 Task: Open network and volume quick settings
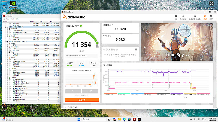(x=204, y=119)
